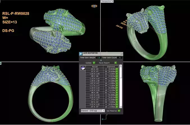Click green arrow in the 0.06tw row

[117, 107]
